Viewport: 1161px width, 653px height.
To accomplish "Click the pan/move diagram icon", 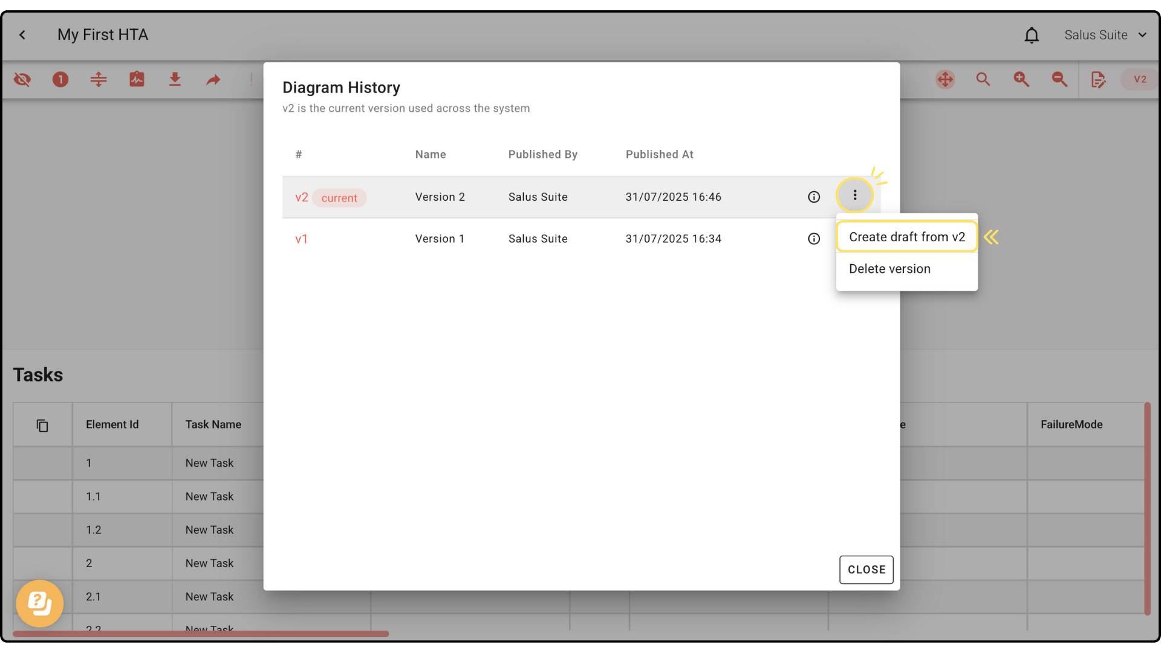I will (x=945, y=79).
